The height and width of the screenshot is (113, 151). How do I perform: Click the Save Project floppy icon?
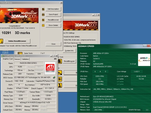pos(43,15)
